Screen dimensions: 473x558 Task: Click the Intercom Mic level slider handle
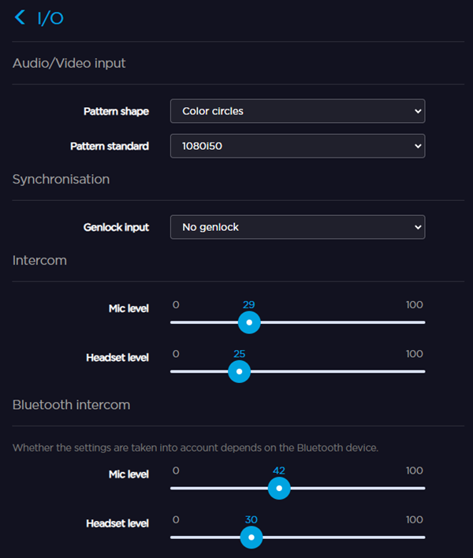tap(249, 322)
